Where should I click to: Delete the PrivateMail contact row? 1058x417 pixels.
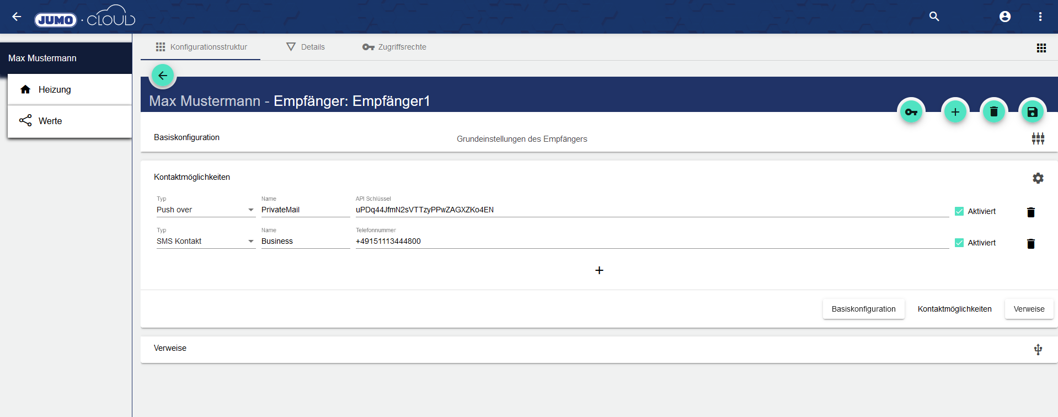[x=1030, y=212]
